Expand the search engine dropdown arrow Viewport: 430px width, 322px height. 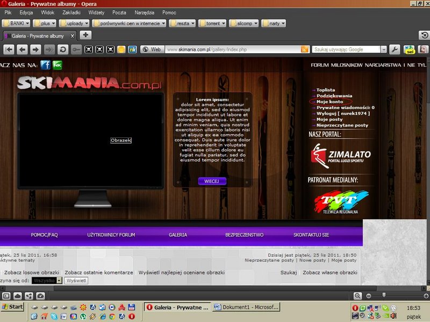point(384,49)
